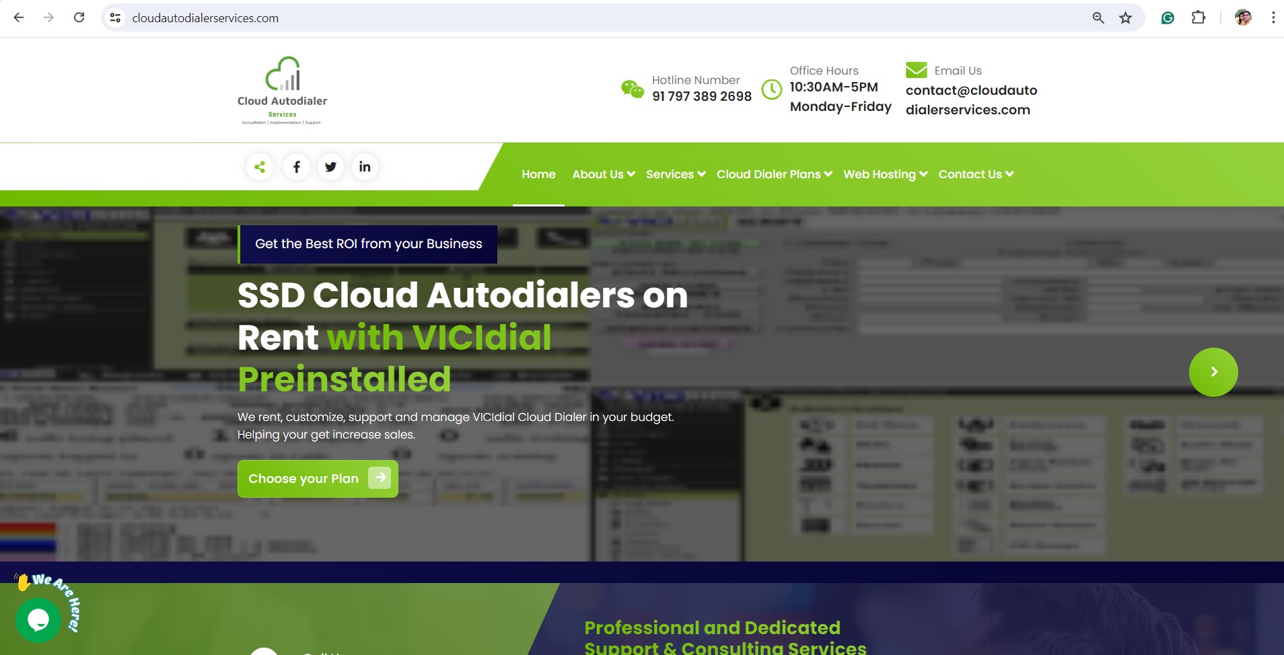Click the SSD Cloud Autodialers hero heading

[x=462, y=337]
